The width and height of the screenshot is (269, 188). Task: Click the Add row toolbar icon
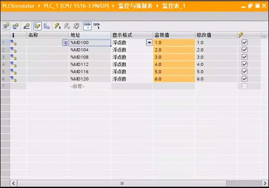tap(15, 26)
